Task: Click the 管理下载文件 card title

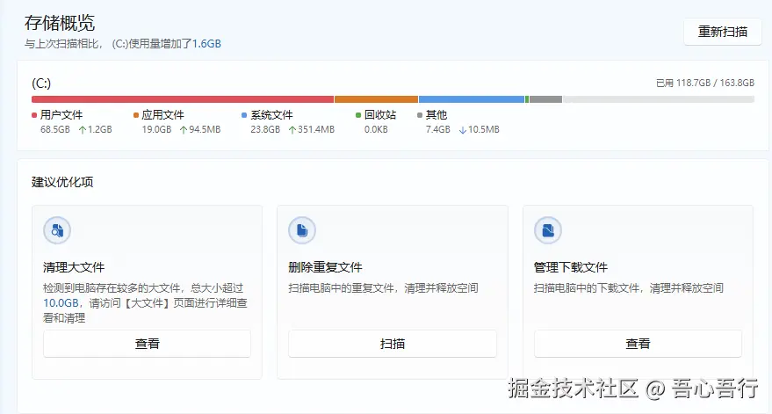Action: 571,267
